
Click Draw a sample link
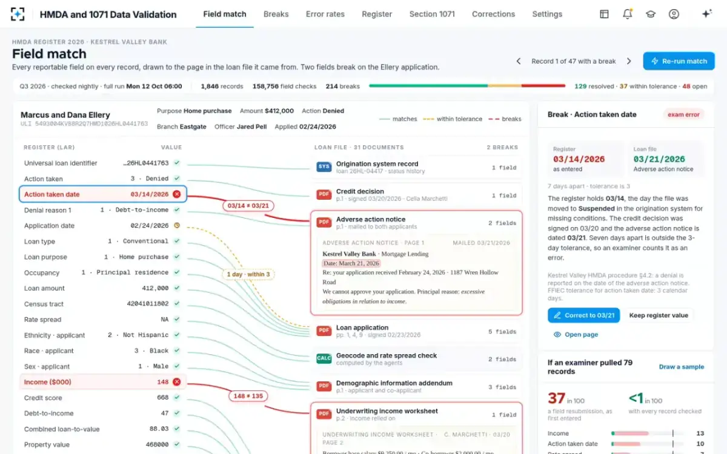click(682, 367)
